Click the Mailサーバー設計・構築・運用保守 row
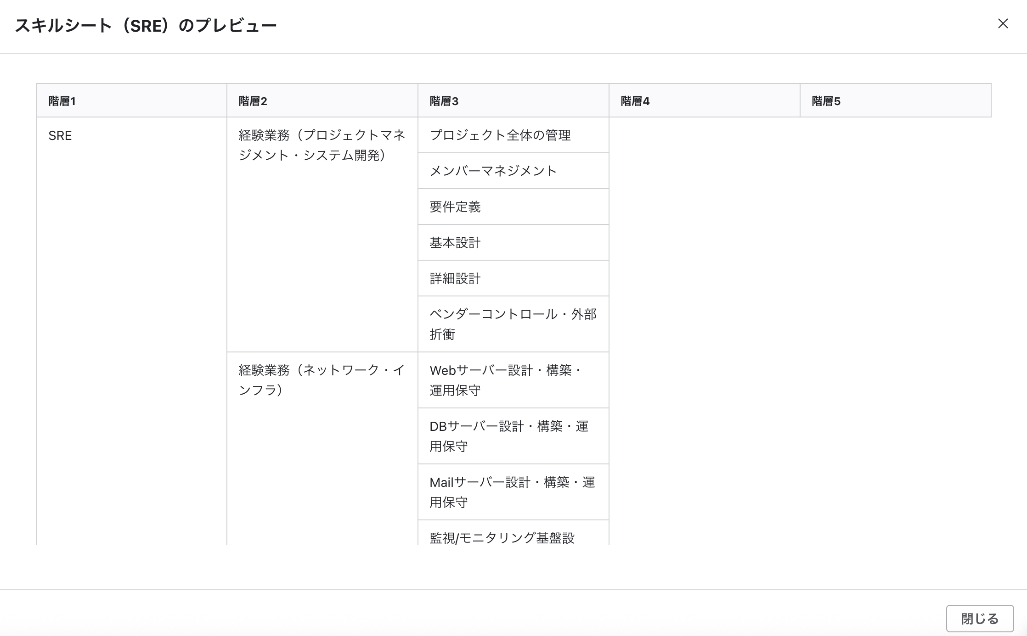Viewport: 1027px width, 636px height. coord(512,492)
